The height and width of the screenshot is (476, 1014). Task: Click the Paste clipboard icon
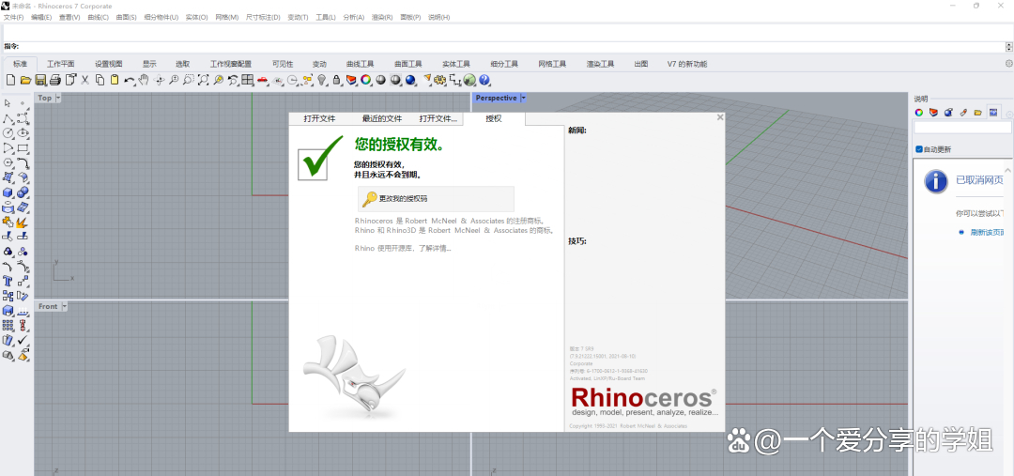pyautogui.click(x=115, y=80)
